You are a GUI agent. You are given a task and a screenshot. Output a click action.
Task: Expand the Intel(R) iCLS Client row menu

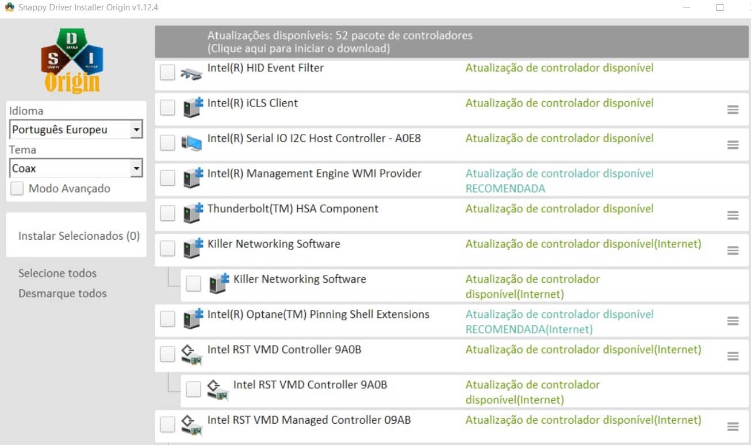pos(733,110)
